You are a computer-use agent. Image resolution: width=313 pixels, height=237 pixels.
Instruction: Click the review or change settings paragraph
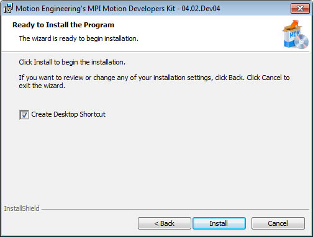[154, 81]
